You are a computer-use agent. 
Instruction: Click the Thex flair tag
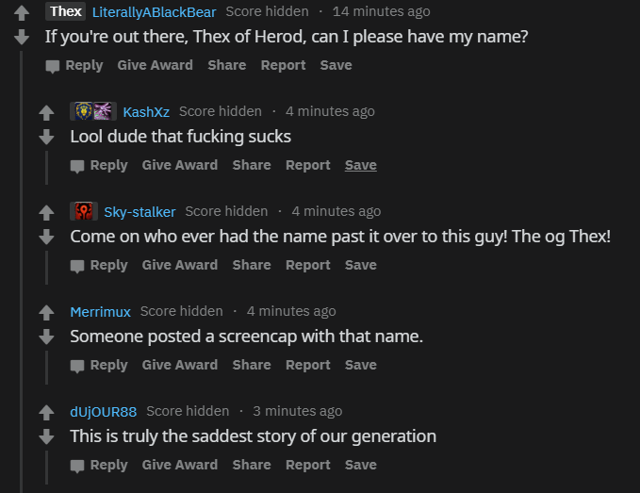(65, 11)
